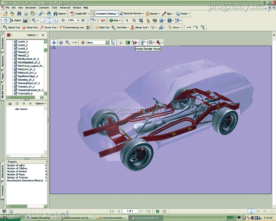
Task: Open the Note Tool
Action: coord(102,28)
